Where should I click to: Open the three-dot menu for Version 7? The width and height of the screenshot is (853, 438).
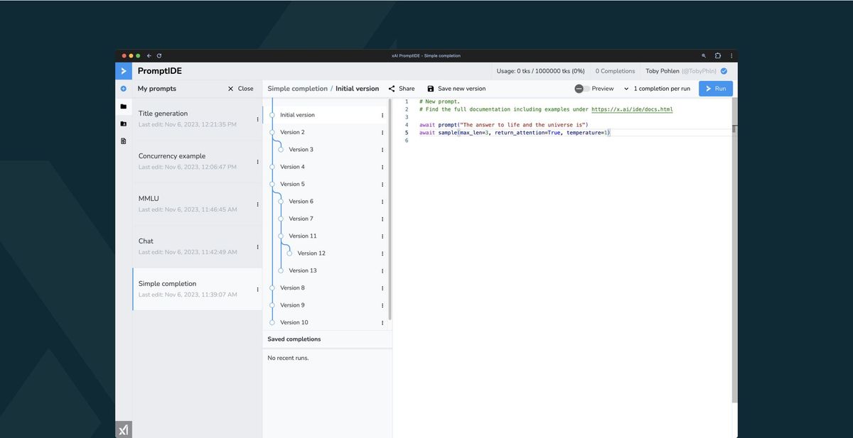coord(382,219)
